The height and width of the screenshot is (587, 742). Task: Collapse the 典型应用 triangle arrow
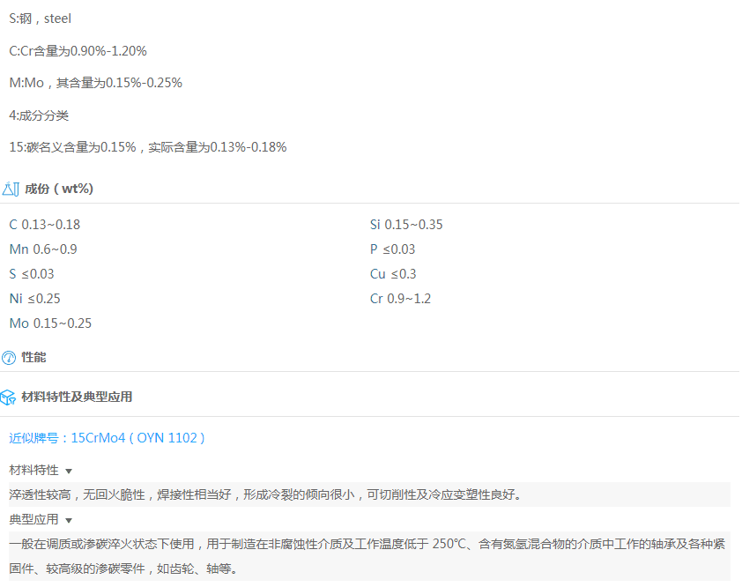(69, 520)
